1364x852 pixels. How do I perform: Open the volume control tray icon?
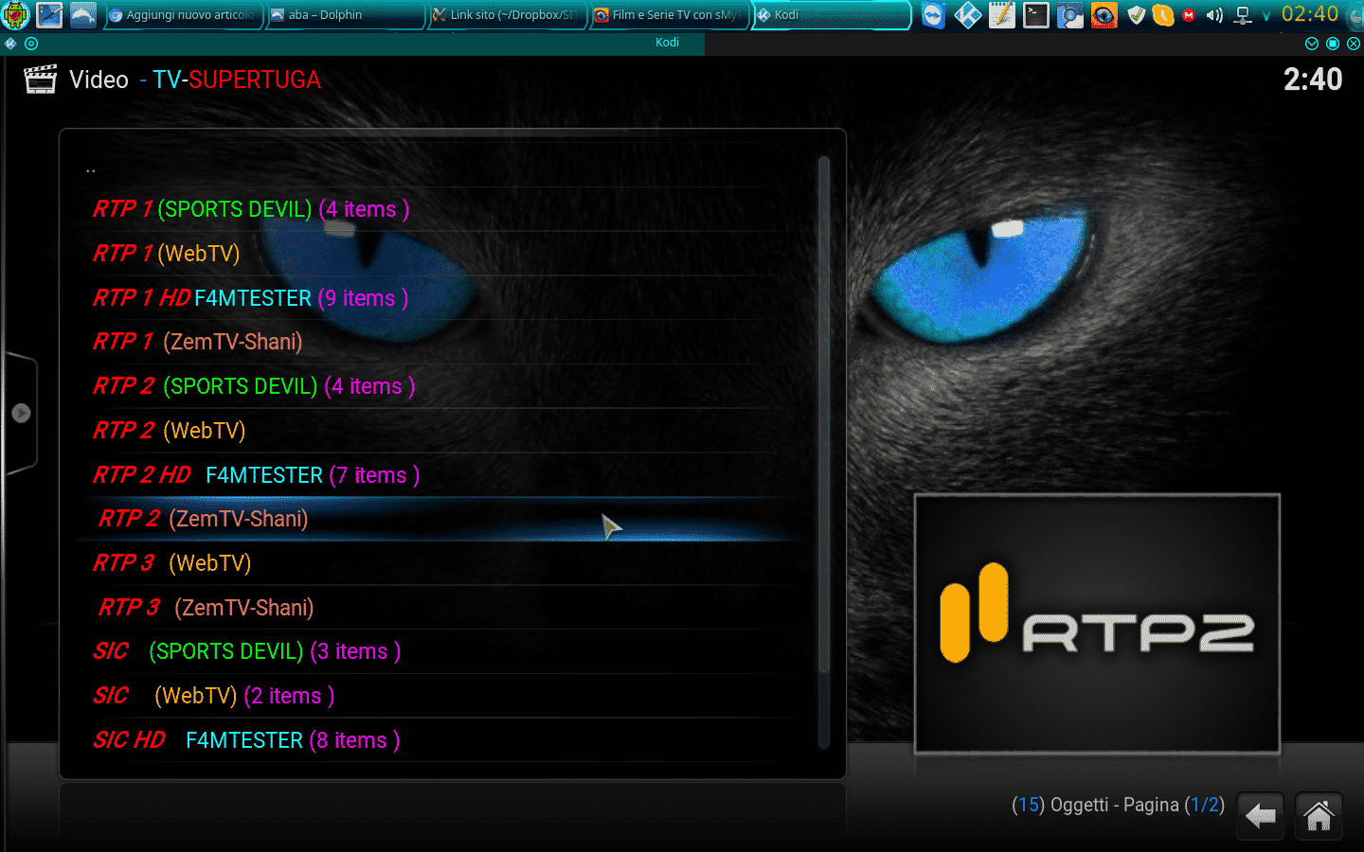pyautogui.click(x=1214, y=15)
